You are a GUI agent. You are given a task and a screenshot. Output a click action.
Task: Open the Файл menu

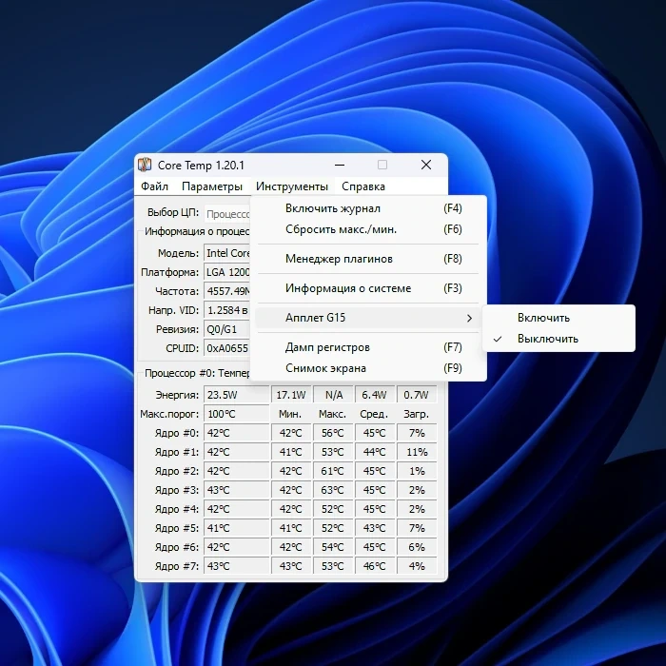pos(154,186)
